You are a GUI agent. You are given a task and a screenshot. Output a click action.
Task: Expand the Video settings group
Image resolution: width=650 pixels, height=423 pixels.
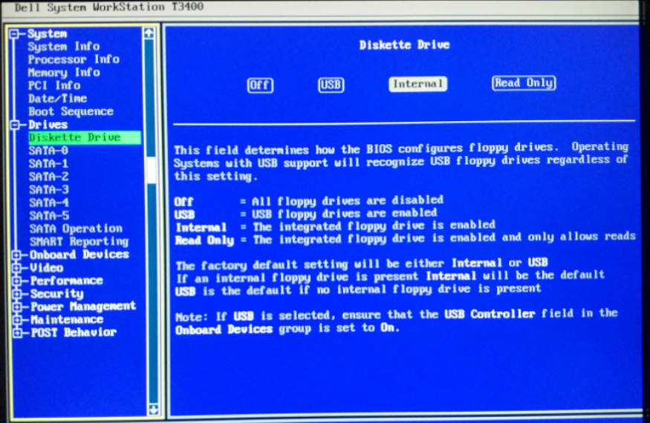click(16, 268)
